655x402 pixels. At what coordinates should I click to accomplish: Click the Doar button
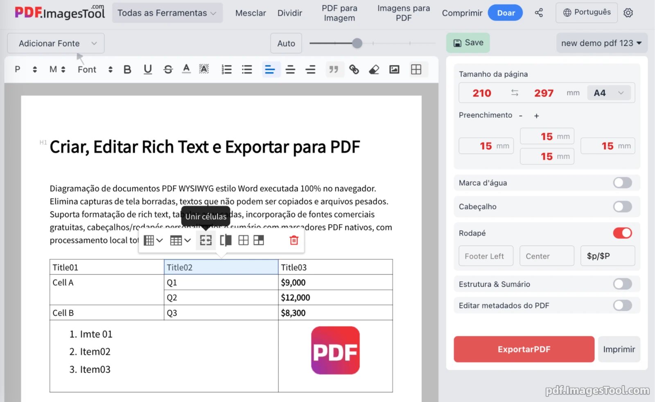tap(506, 13)
